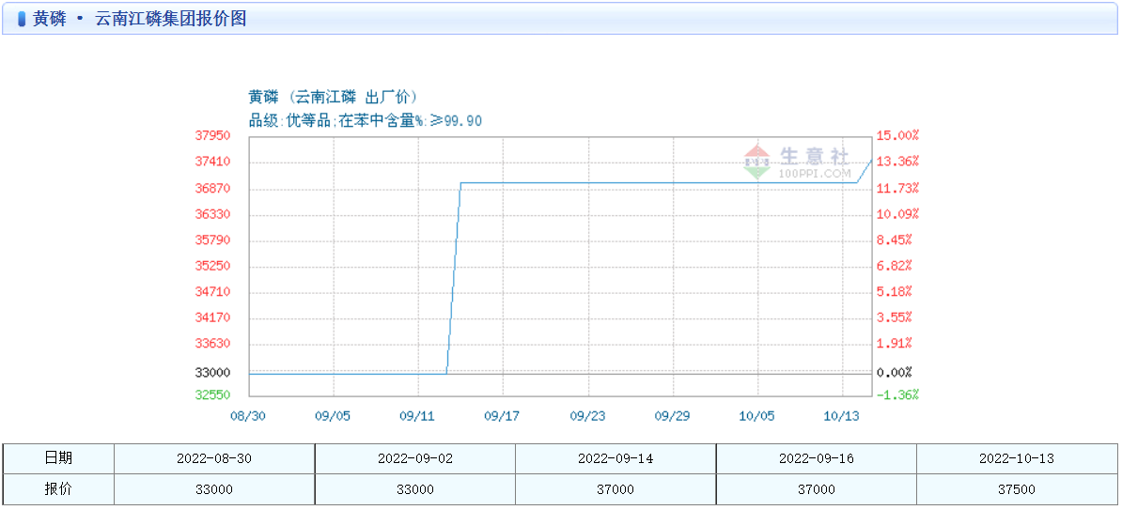Image resolution: width=1122 pixels, height=510 pixels.
Task: Click the price 37000 under 2022-09-14
Action: pyautogui.click(x=616, y=489)
